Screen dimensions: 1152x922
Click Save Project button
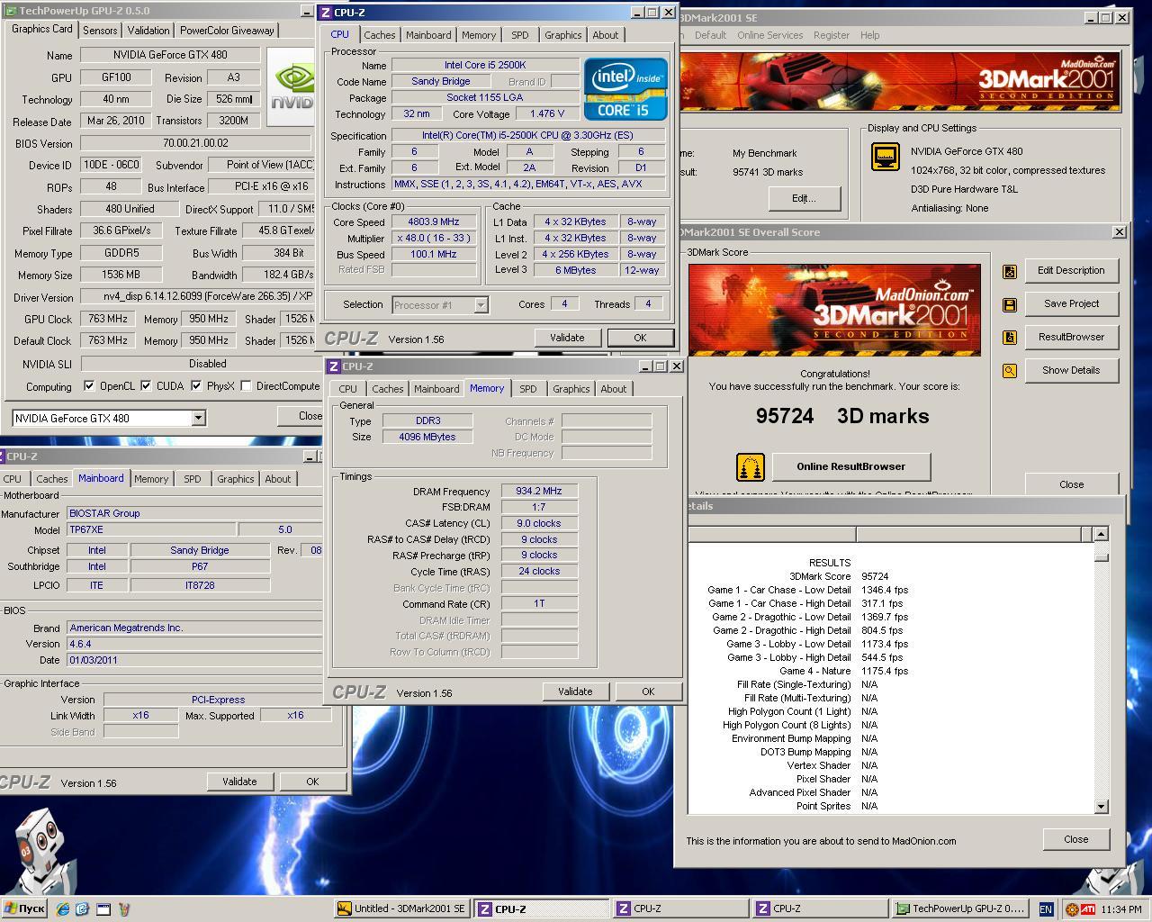[x=1071, y=304]
